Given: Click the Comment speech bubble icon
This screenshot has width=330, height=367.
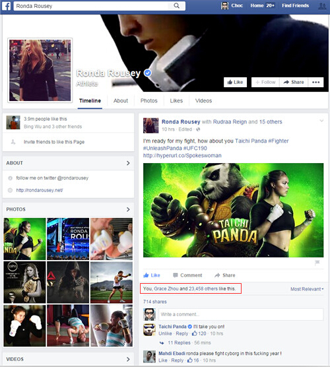Looking at the screenshot, I should click(176, 275).
